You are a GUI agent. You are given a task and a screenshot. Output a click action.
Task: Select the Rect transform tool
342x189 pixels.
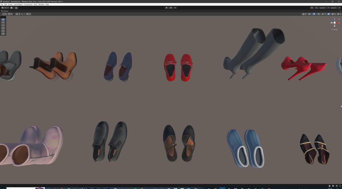point(3,31)
